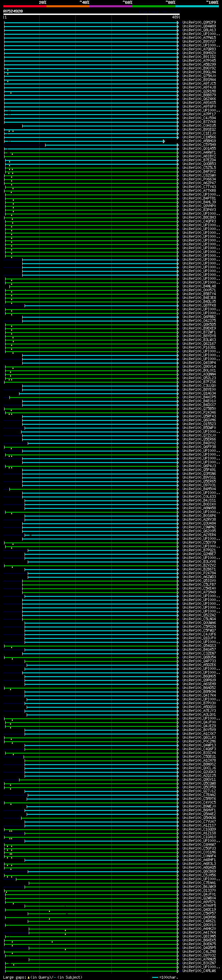The height and width of the screenshot is (980, 222).
Task: Select the UniRef100_Q2R1M8 hit name
Action: pos(199,91)
